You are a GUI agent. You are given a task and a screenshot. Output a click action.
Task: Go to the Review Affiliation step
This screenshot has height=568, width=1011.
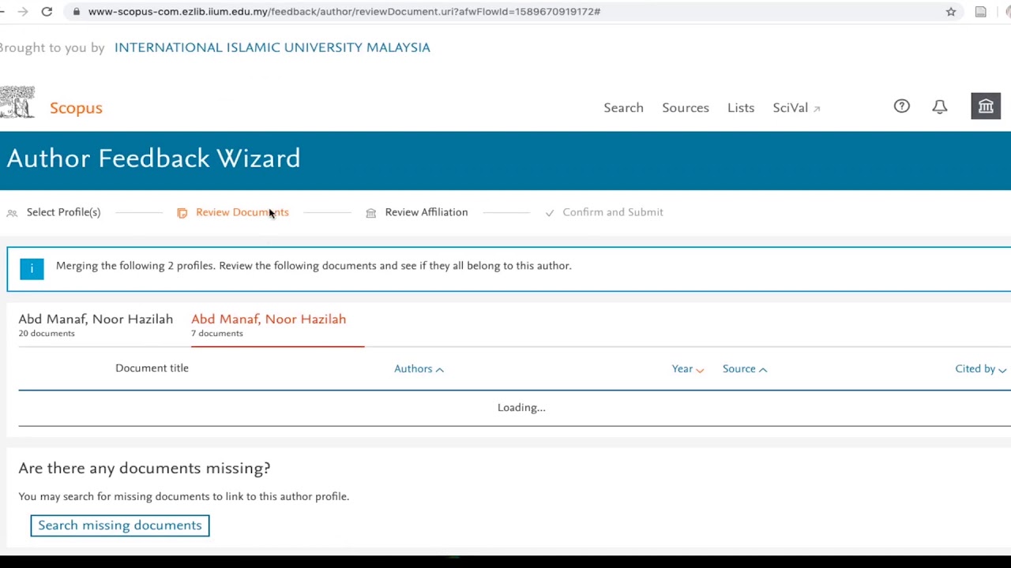[427, 212]
